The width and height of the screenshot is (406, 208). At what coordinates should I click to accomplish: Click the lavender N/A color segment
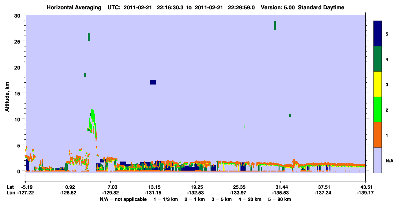click(378, 160)
